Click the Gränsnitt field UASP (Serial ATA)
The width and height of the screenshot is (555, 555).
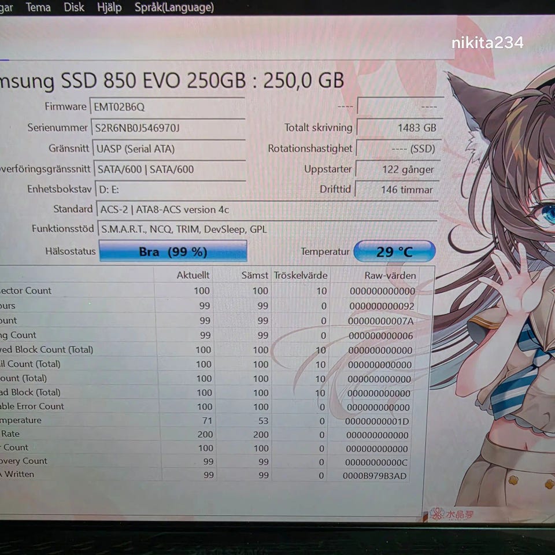point(169,149)
